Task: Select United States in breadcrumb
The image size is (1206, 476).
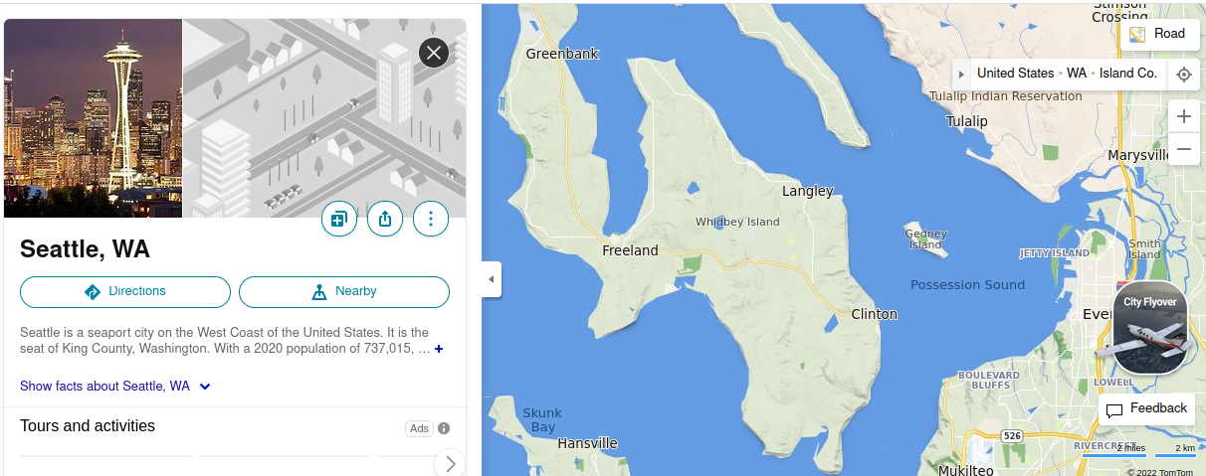Action: (x=1015, y=74)
